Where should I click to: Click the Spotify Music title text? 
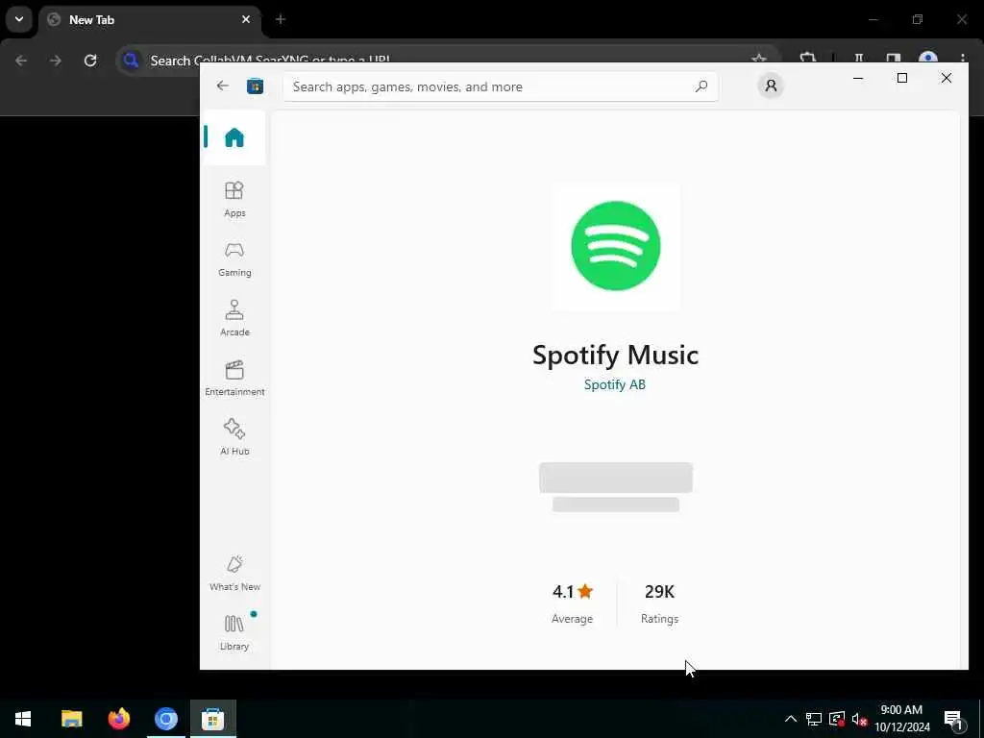click(615, 356)
